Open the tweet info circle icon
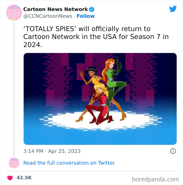183x185 pixels. [x=173, y=151]
